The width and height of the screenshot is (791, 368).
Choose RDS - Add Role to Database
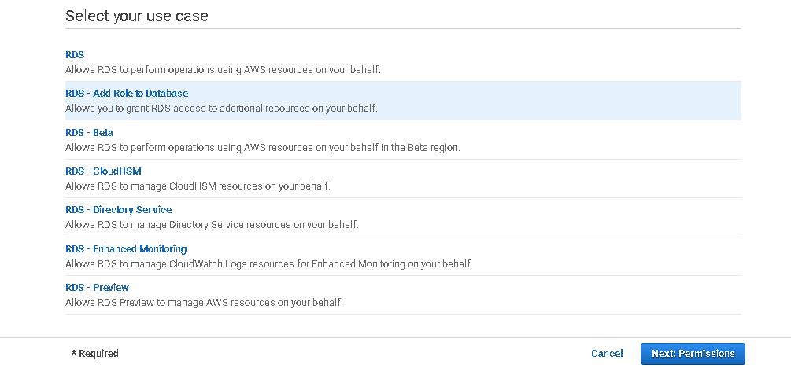coord(127,94)
